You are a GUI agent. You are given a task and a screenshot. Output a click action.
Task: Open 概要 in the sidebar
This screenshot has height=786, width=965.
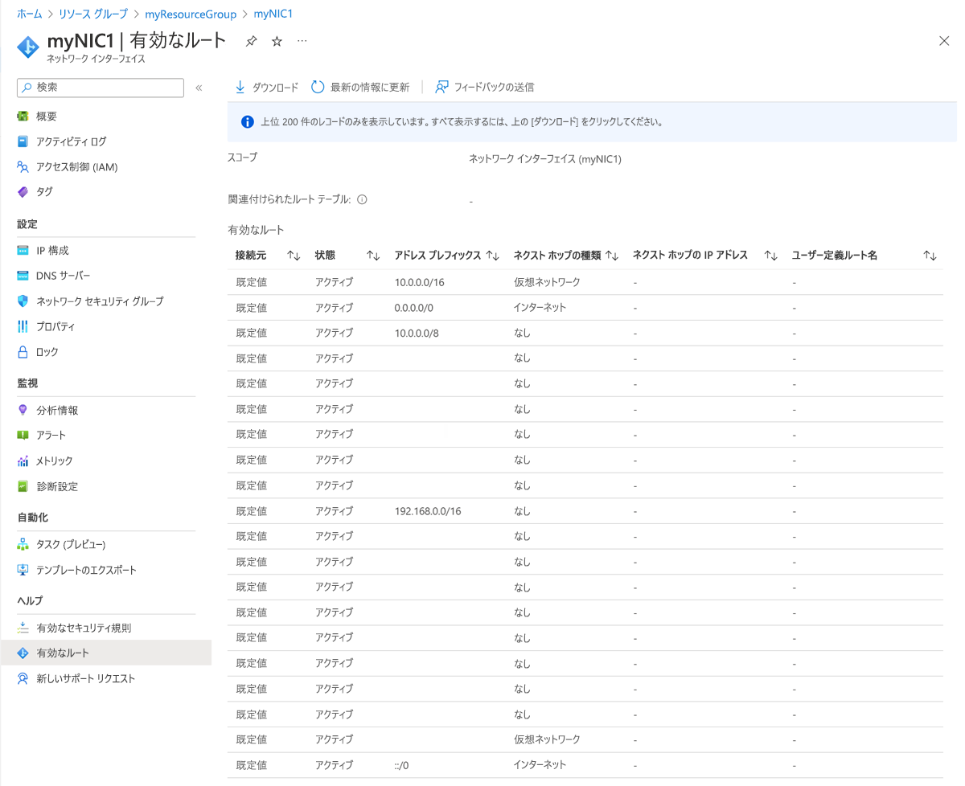[x=47, y=117]
